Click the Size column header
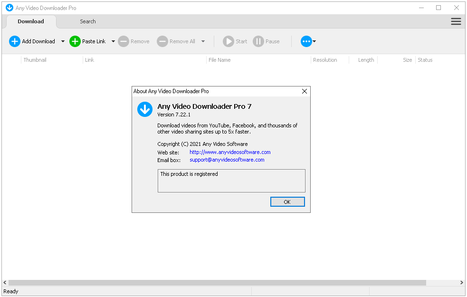This screenshot has height=297, width=467. [407, 60]
